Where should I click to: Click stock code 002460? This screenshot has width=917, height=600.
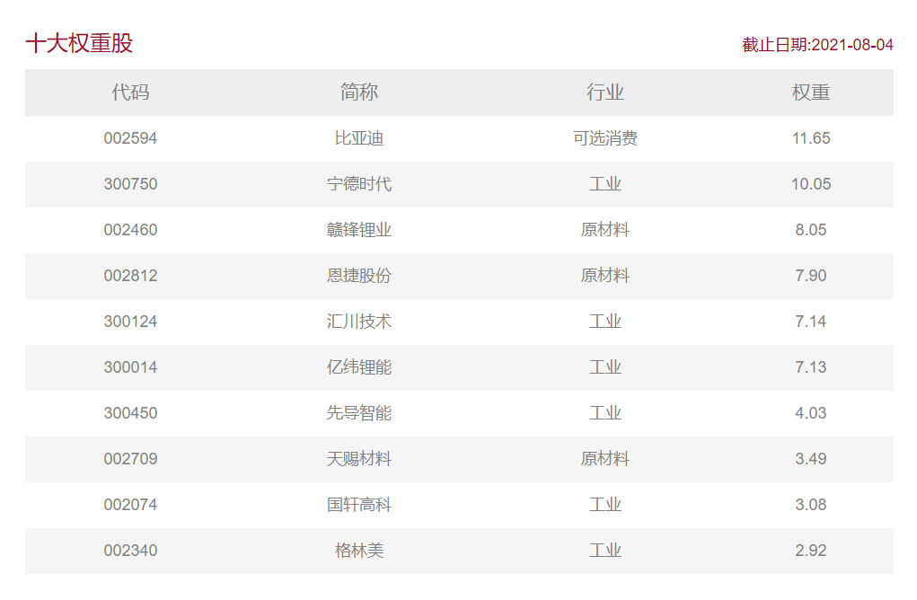[130, 230]
